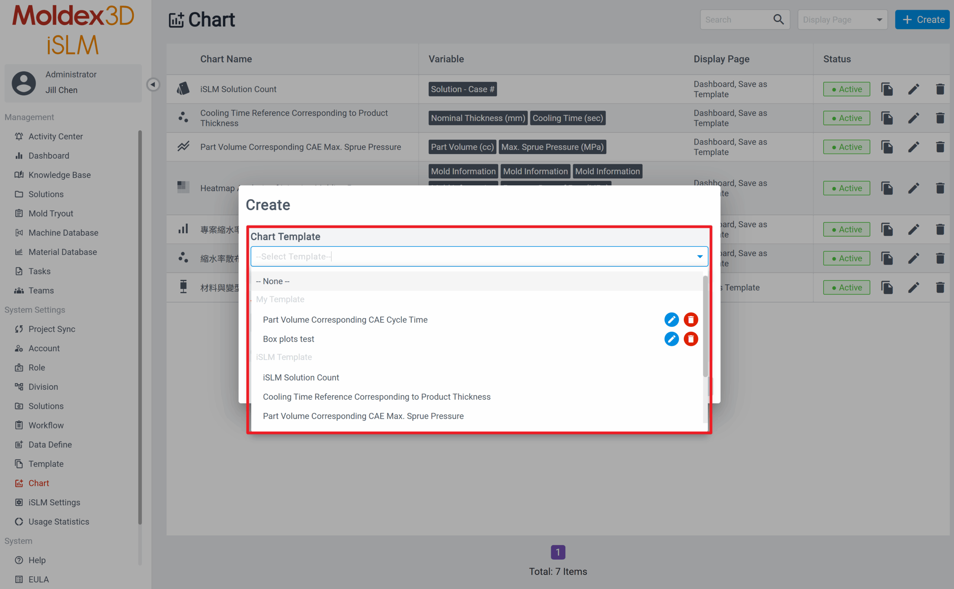954x589 pixels.
Task: Click the Select Template input field
Action: point(479,256)
